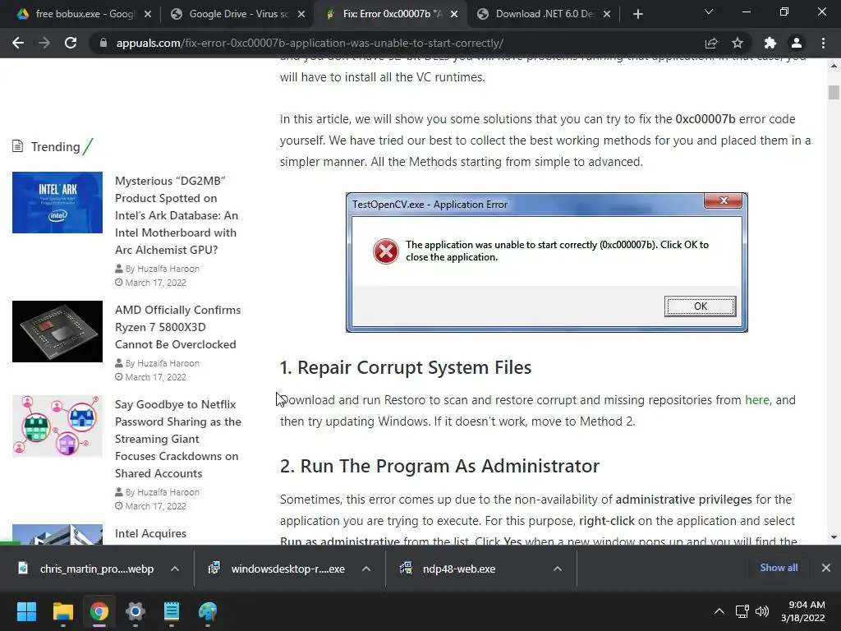Switch to Google Drive Virus scan tab

click(x=239, y=14)
